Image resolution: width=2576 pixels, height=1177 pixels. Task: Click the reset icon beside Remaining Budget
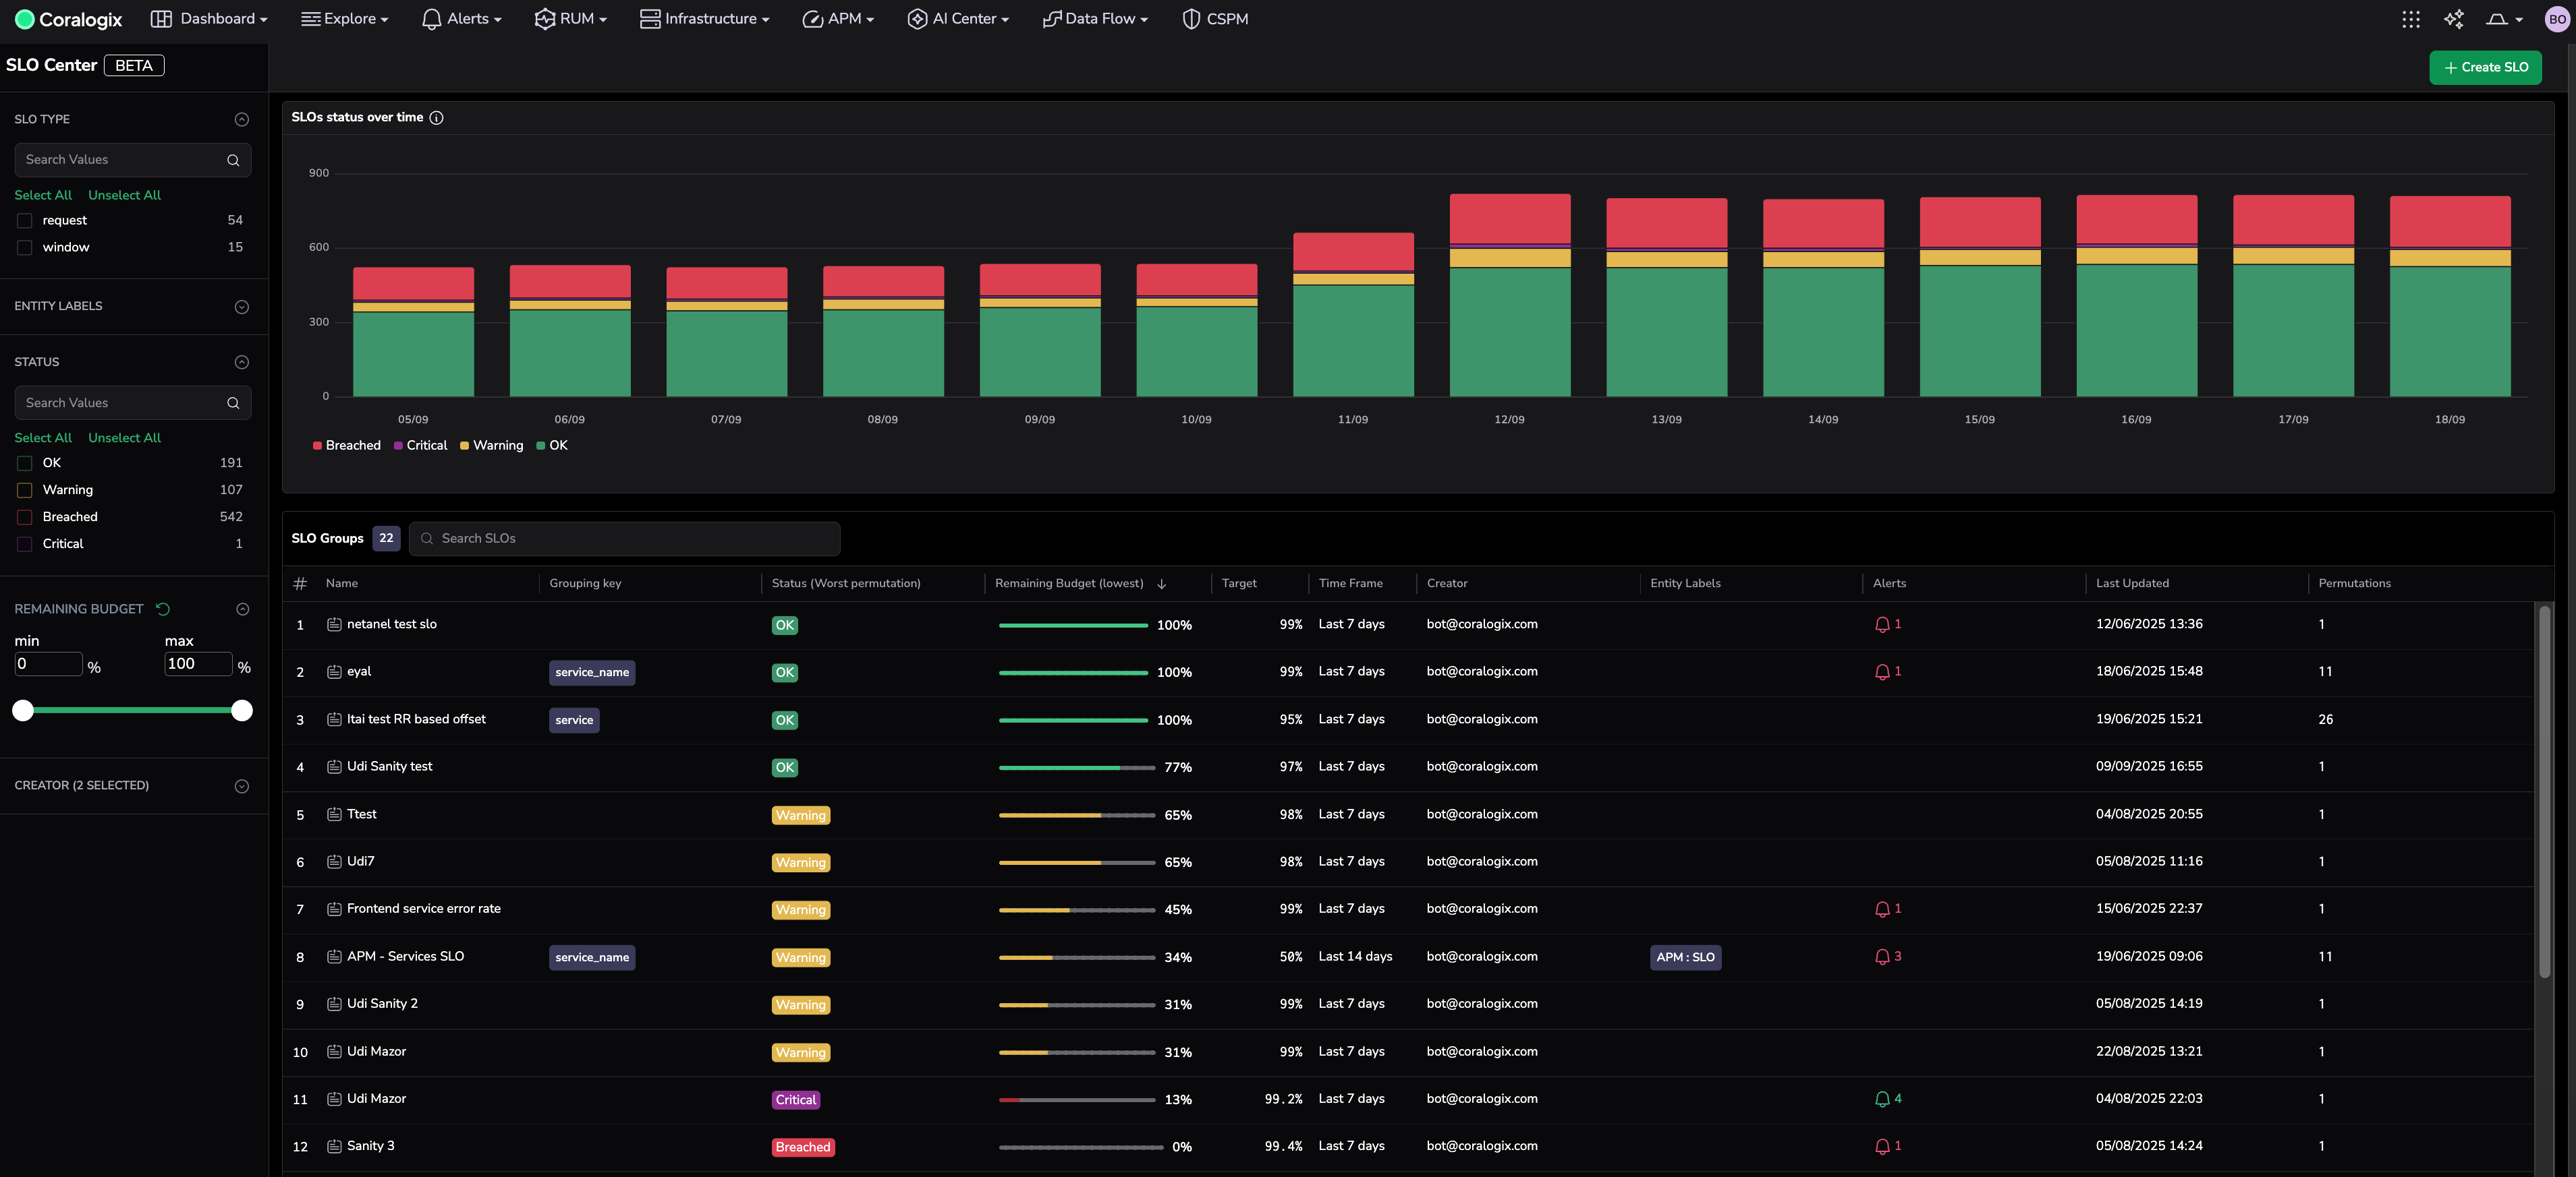click(x=163, y=609)
